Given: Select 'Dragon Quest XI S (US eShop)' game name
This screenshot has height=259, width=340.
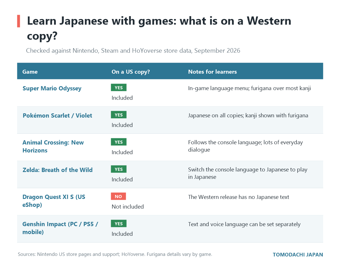Looking at the screenshot, I should click(54, 201).
